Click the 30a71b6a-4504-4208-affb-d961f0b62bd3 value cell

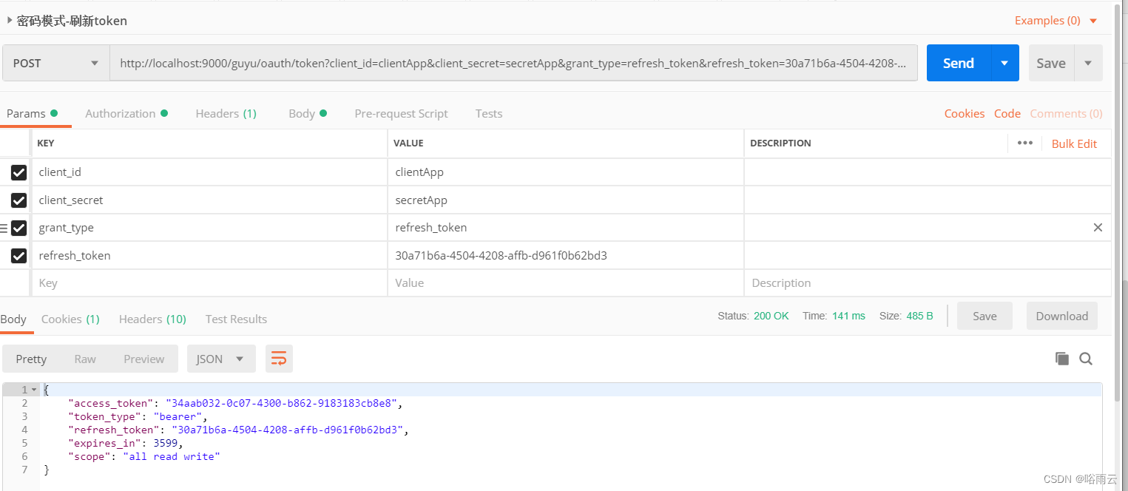pyautogui.click(x=566, y=256)
